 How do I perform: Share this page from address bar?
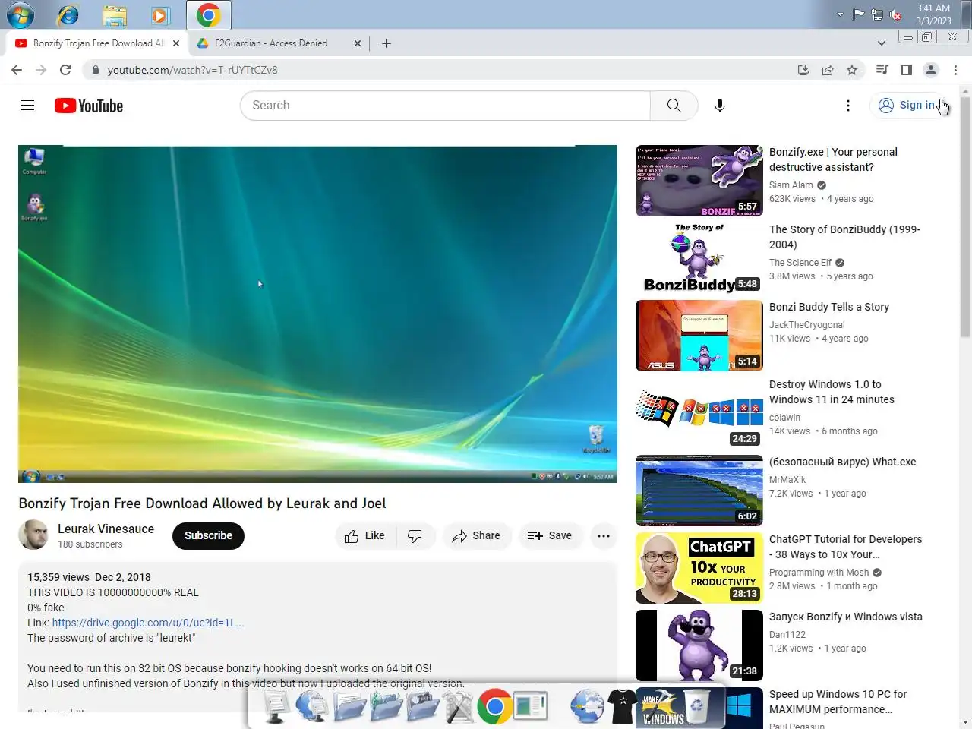click(x=828, y=70)
